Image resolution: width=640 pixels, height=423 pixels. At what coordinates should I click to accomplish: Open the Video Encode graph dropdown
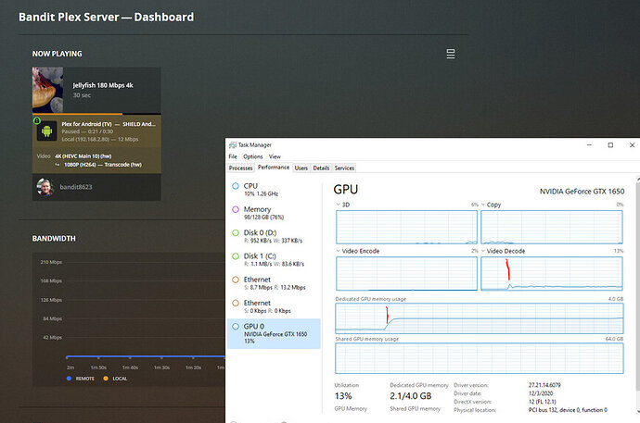click(x=339, y=251)
